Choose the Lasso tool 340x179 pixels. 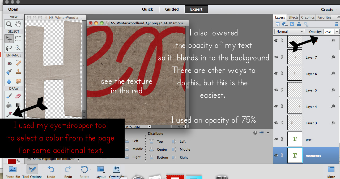pyautogui.click(x=9, y=48)
